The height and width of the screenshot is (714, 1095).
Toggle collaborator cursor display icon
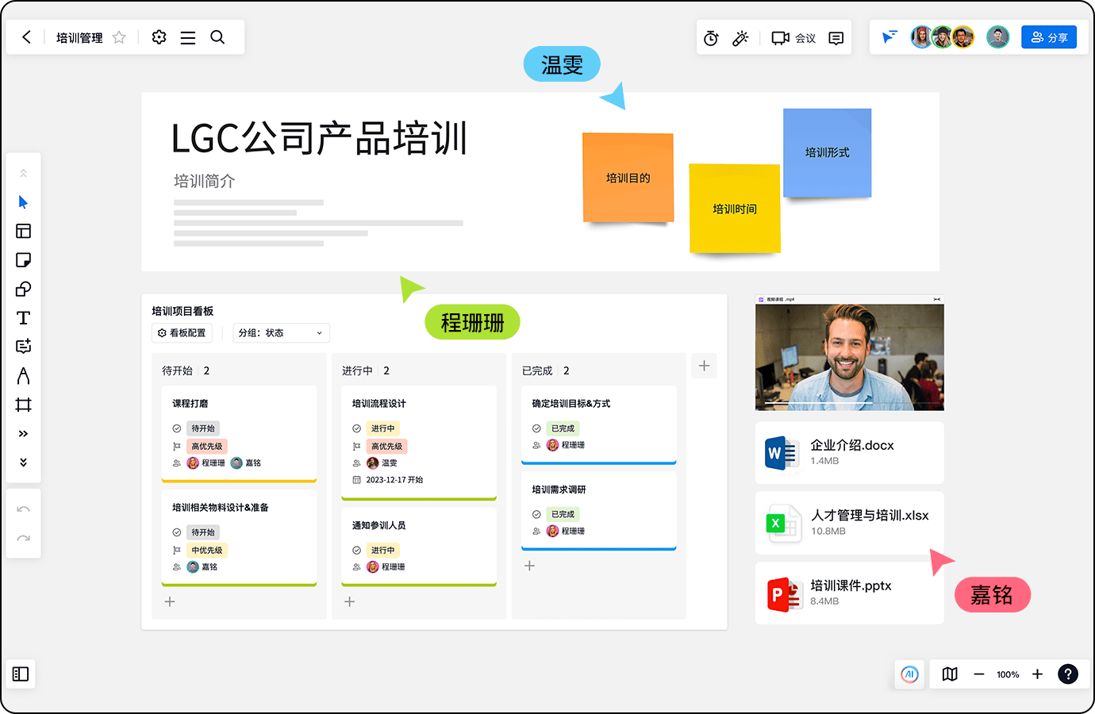pyautogui.click(x=889, y=36)
